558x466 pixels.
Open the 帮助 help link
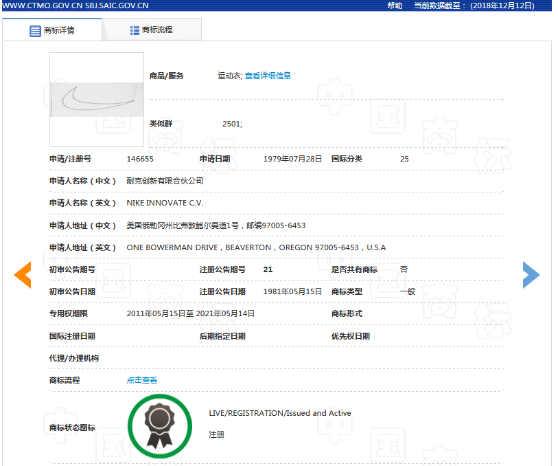(x=395, y=5)
